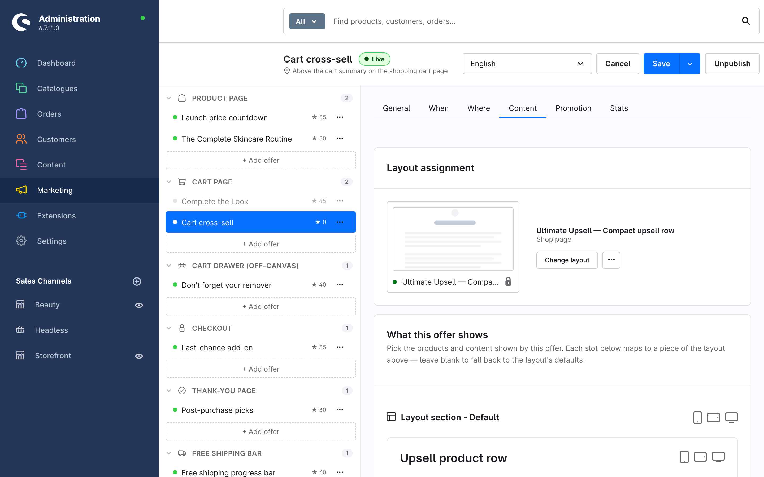Open options menu for Launch price countdown
The width and height of the screenshot is (764, 477).
click(x=340, y=117)
